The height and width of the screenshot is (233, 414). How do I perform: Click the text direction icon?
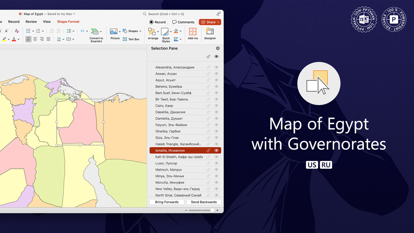click(59, 39)
